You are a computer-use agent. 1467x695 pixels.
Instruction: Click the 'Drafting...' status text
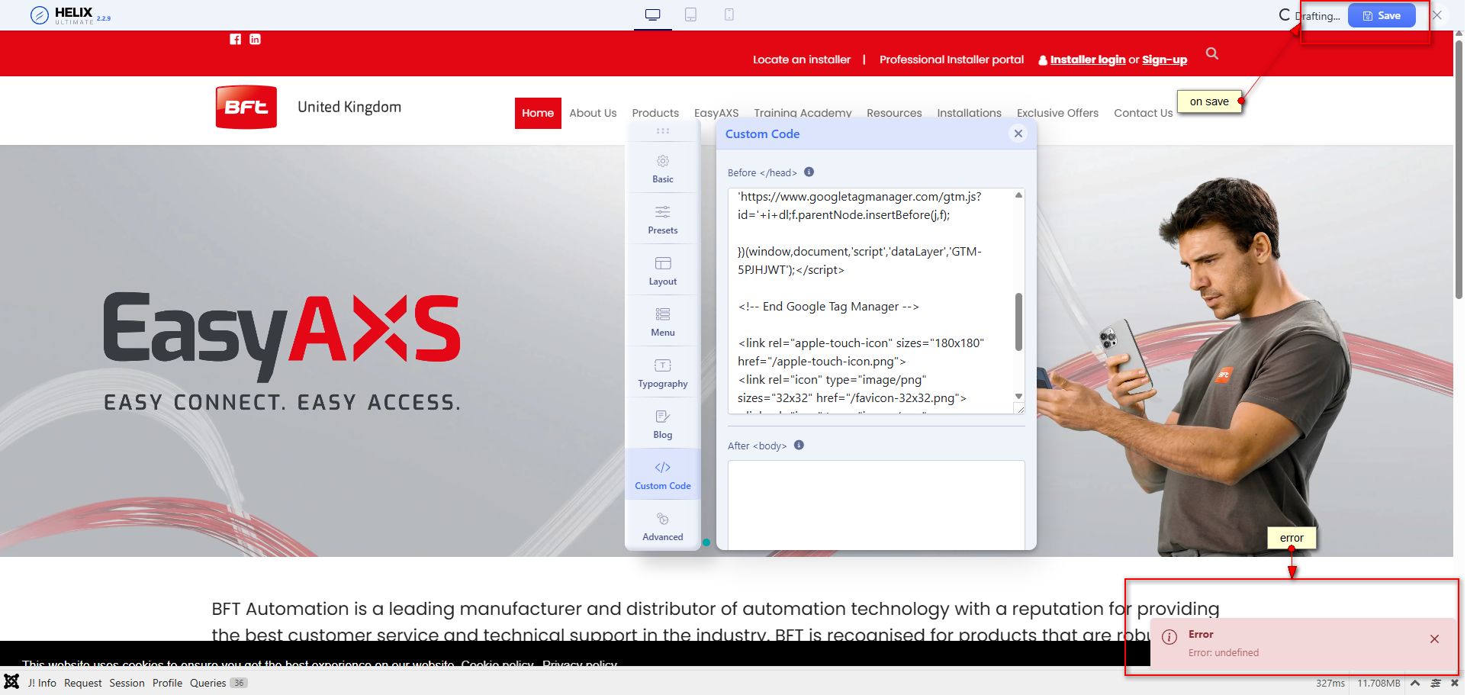1317,16
